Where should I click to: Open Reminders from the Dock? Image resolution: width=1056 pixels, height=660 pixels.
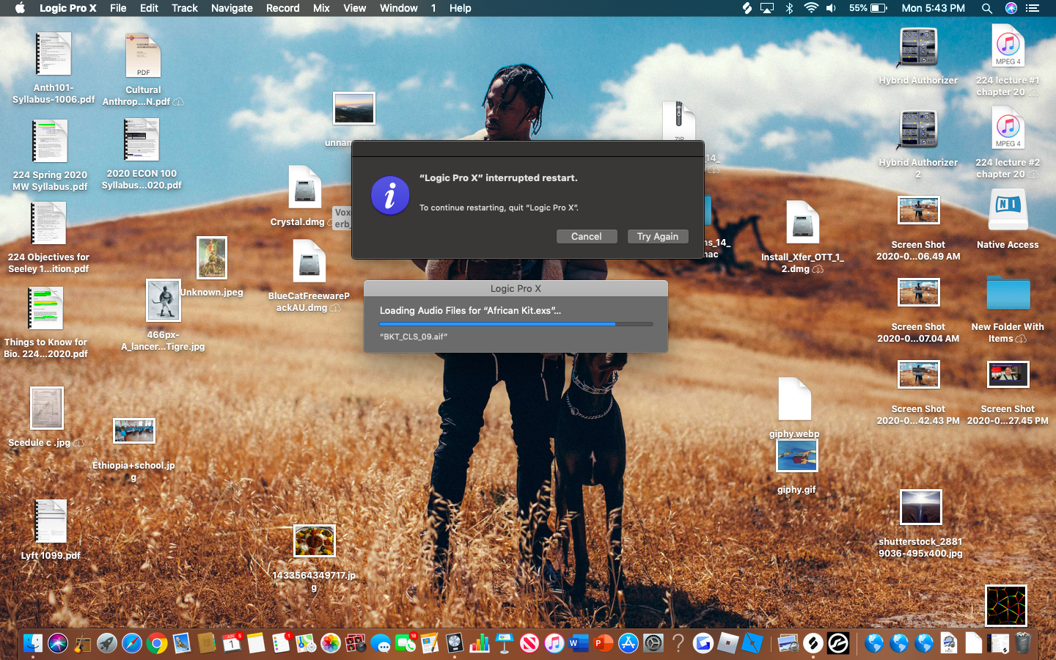[281, 643]
